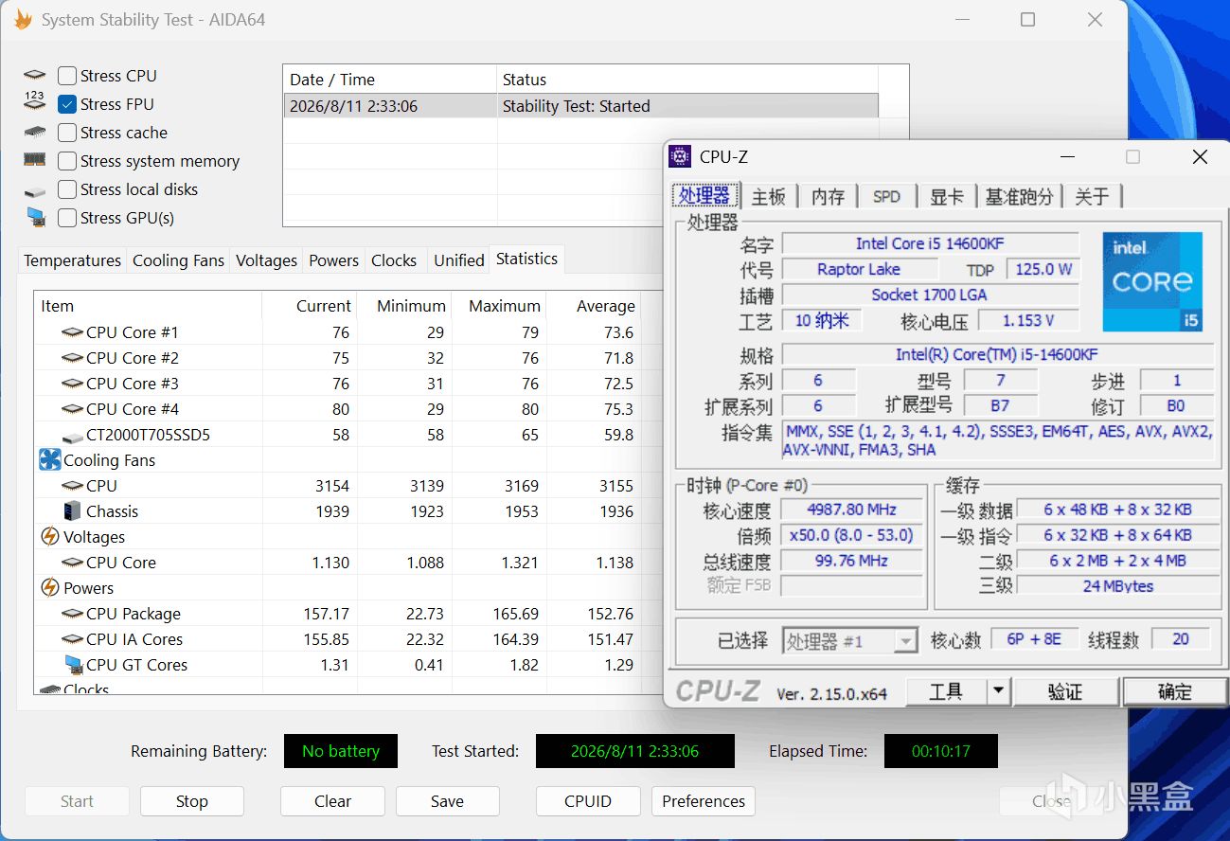The image size is (1230, 841).
Task: Open the Unified tab
Action: pyautogui.click(x=458, y=260)
